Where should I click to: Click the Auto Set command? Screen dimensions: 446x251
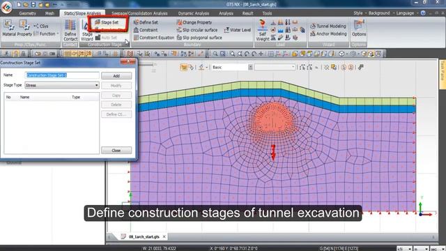(x=106, y=38)
